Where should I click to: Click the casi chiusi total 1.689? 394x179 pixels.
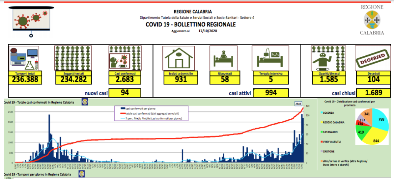pyautogui.click(x=372, y=93)
